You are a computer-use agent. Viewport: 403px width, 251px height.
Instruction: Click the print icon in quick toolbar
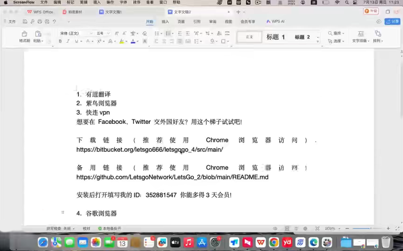[x=40, y=21]
